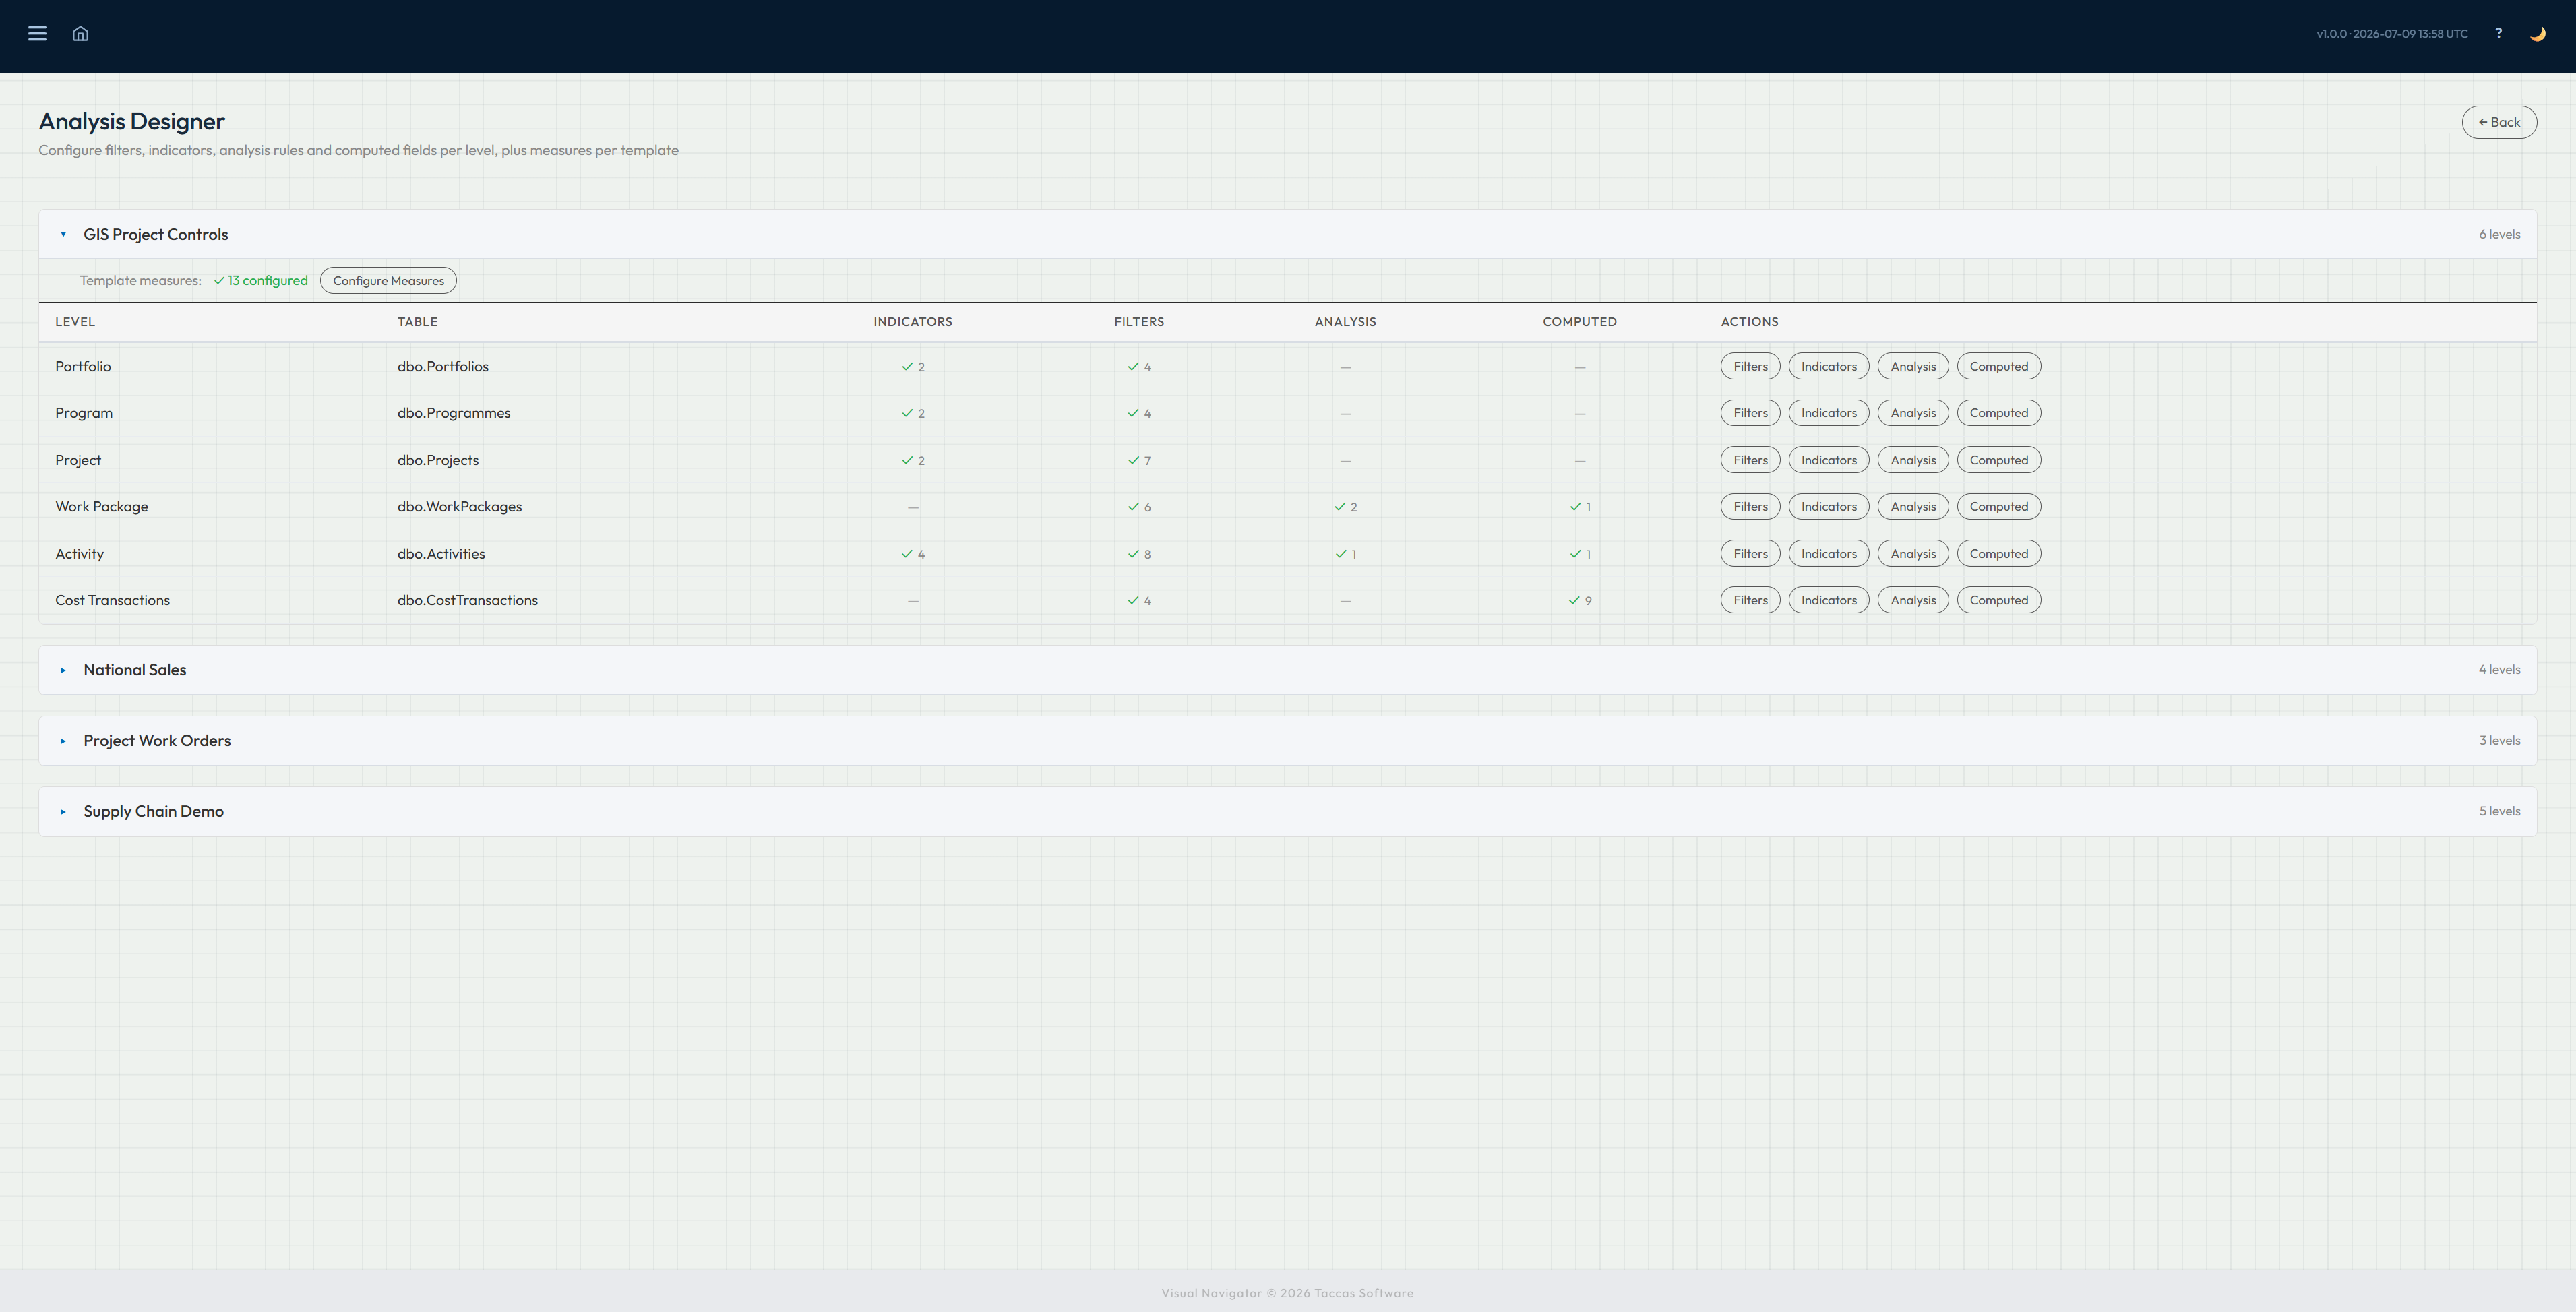Image resolution: width=2576 pixels, height=1312 pixels.
Task: Open Filters for the Activity level
Action: click(x=1750, y=554)
